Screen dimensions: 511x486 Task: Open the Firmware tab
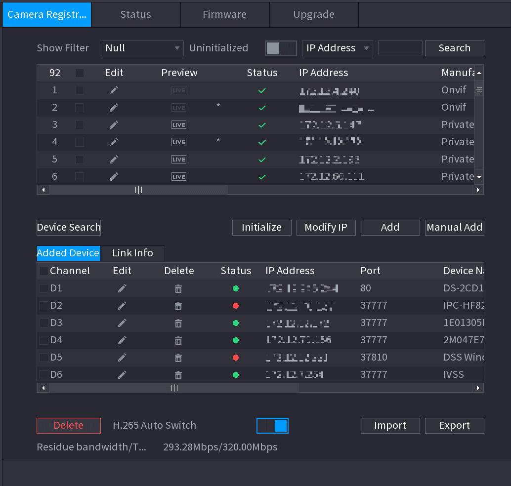pyautogui.click(x=225, y=15)
